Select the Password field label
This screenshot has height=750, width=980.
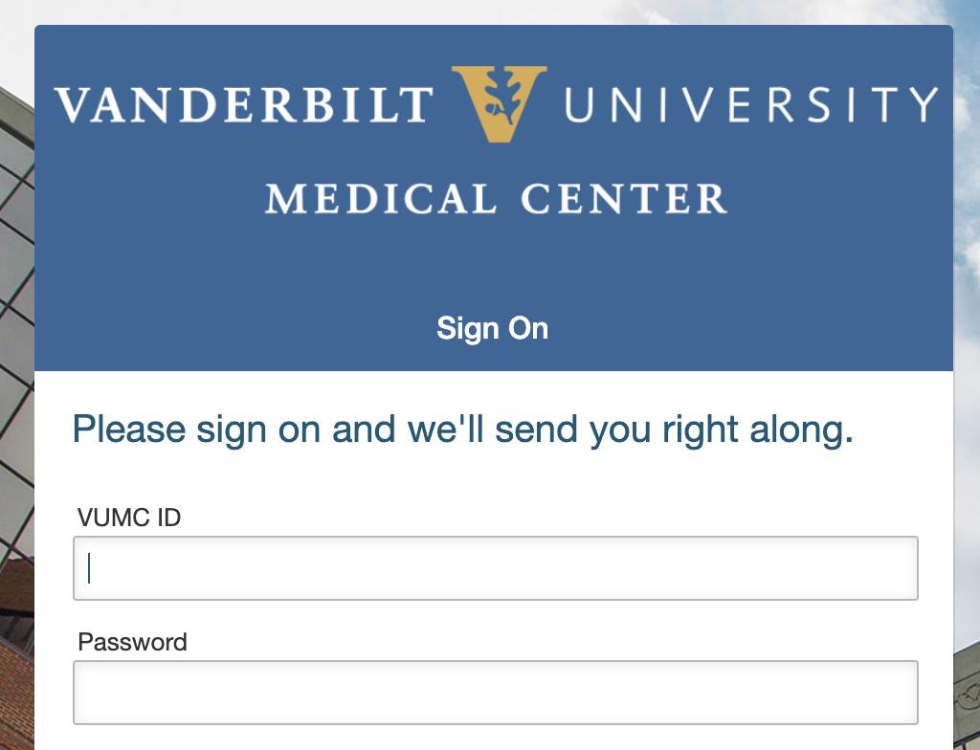132,641
